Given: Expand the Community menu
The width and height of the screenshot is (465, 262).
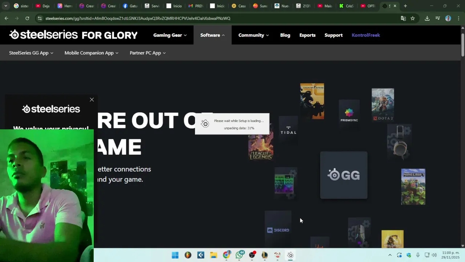Looking at the screenshot, I should 254,35.
